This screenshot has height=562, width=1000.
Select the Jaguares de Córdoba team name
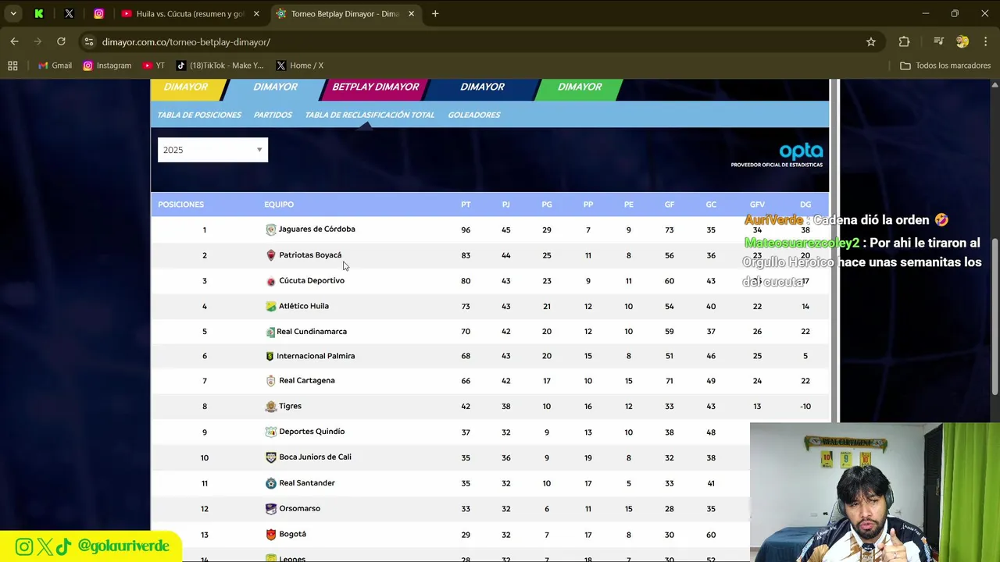[x=316, y=229]
